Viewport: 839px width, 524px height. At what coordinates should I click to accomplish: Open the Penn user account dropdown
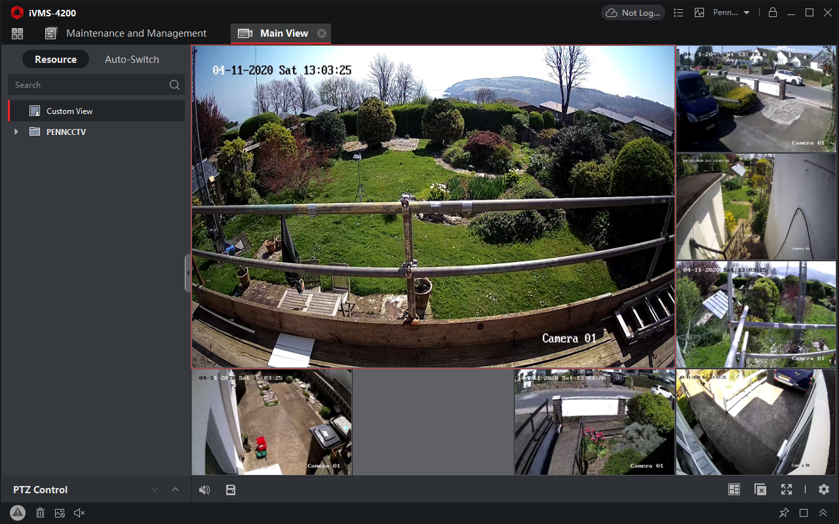731,12
